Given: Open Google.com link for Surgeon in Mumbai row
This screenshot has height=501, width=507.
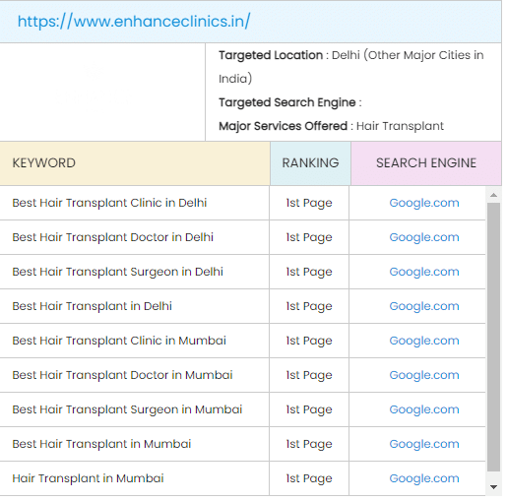Looking at the screenshot, I should 424,409.
